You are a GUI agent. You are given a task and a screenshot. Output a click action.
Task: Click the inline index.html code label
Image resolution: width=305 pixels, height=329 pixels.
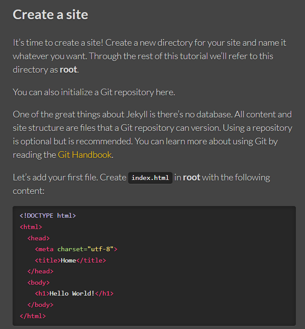(x=150, y=178)
